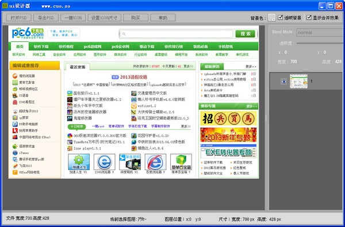
Task: Click the 深度刷机 icon tile in the canvas
Action: (130, 162)
